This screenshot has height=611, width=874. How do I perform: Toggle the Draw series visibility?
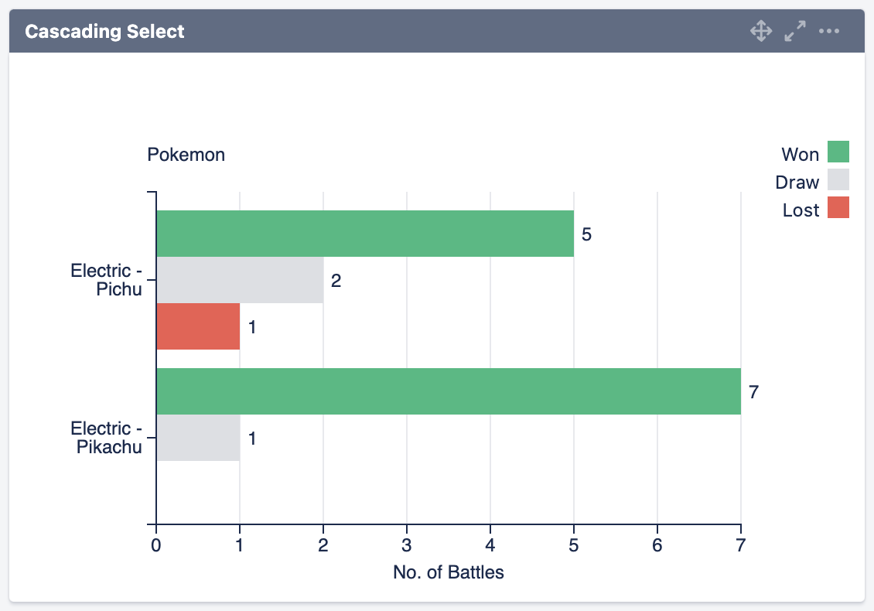pos(798,181)
